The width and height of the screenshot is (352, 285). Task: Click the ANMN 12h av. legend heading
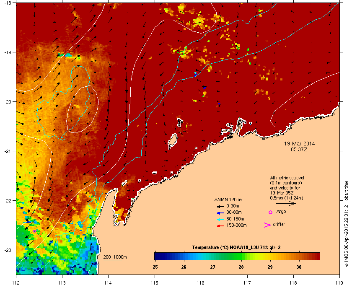229,199
